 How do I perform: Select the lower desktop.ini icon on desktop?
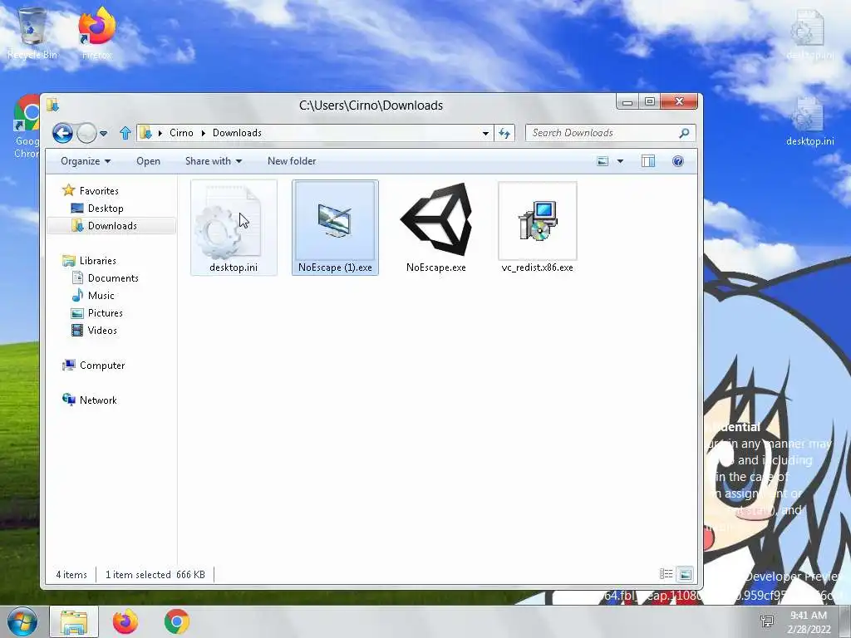[x=809, y=122]
